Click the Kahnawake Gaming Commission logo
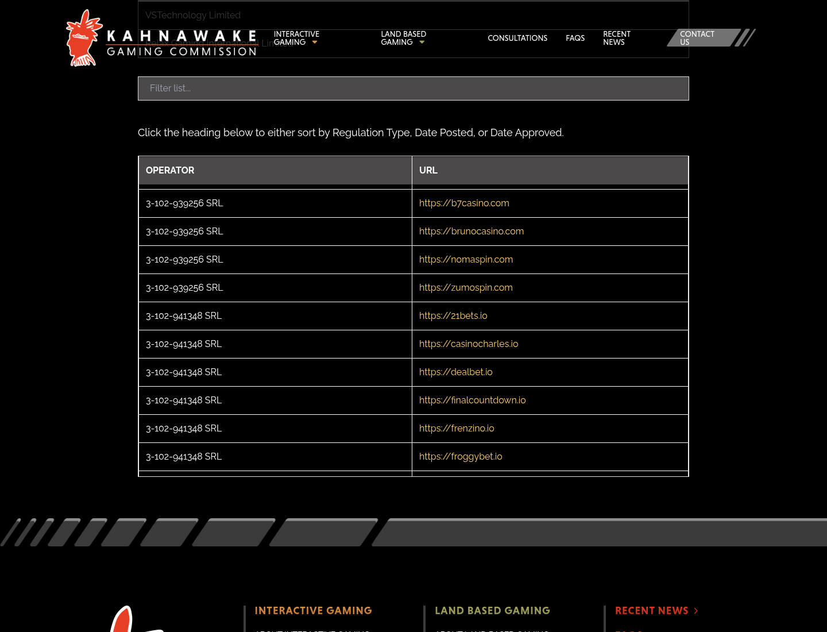 pyautogui.click(x=161, y=38)
